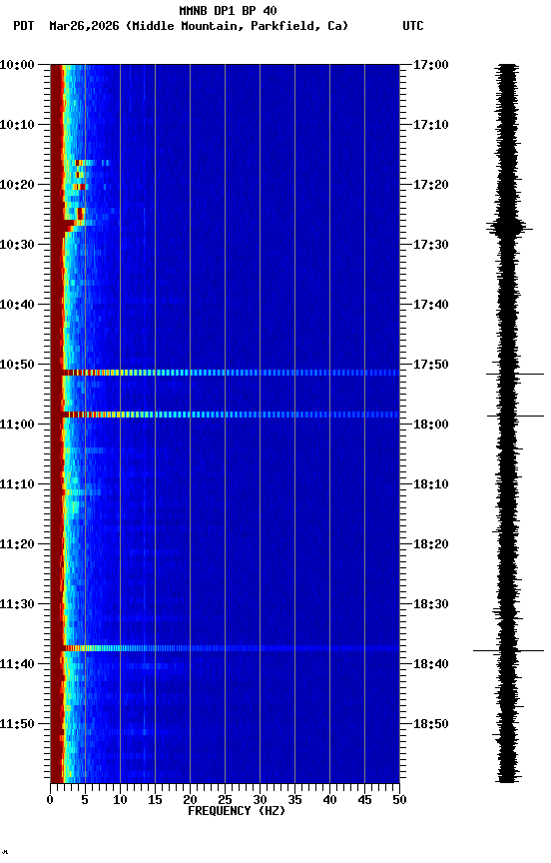Click the '17:50' UTC time label
This screenshot has width=551, height=863.
click(431, 365)
